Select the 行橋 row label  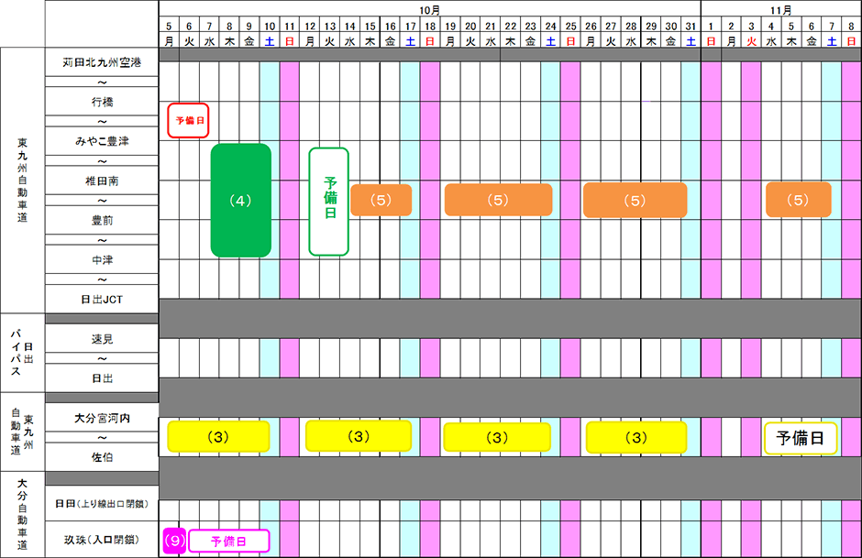pos(103,102)
